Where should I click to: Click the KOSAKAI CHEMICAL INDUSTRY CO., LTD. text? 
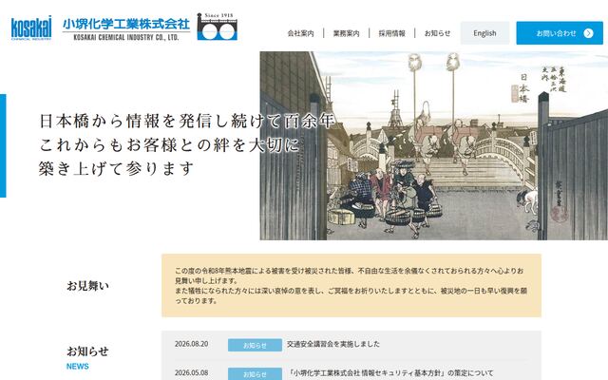click(x=126, y=37)
